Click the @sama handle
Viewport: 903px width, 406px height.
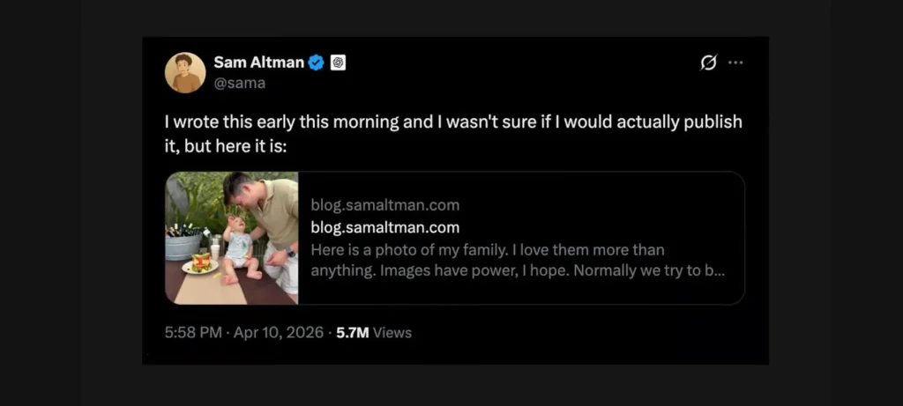click(x=239, y=83)
